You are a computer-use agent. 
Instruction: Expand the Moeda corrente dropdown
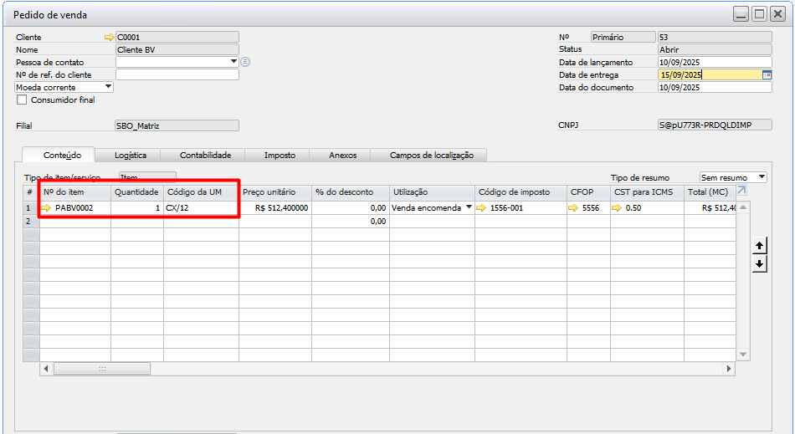tap(108, 87)
